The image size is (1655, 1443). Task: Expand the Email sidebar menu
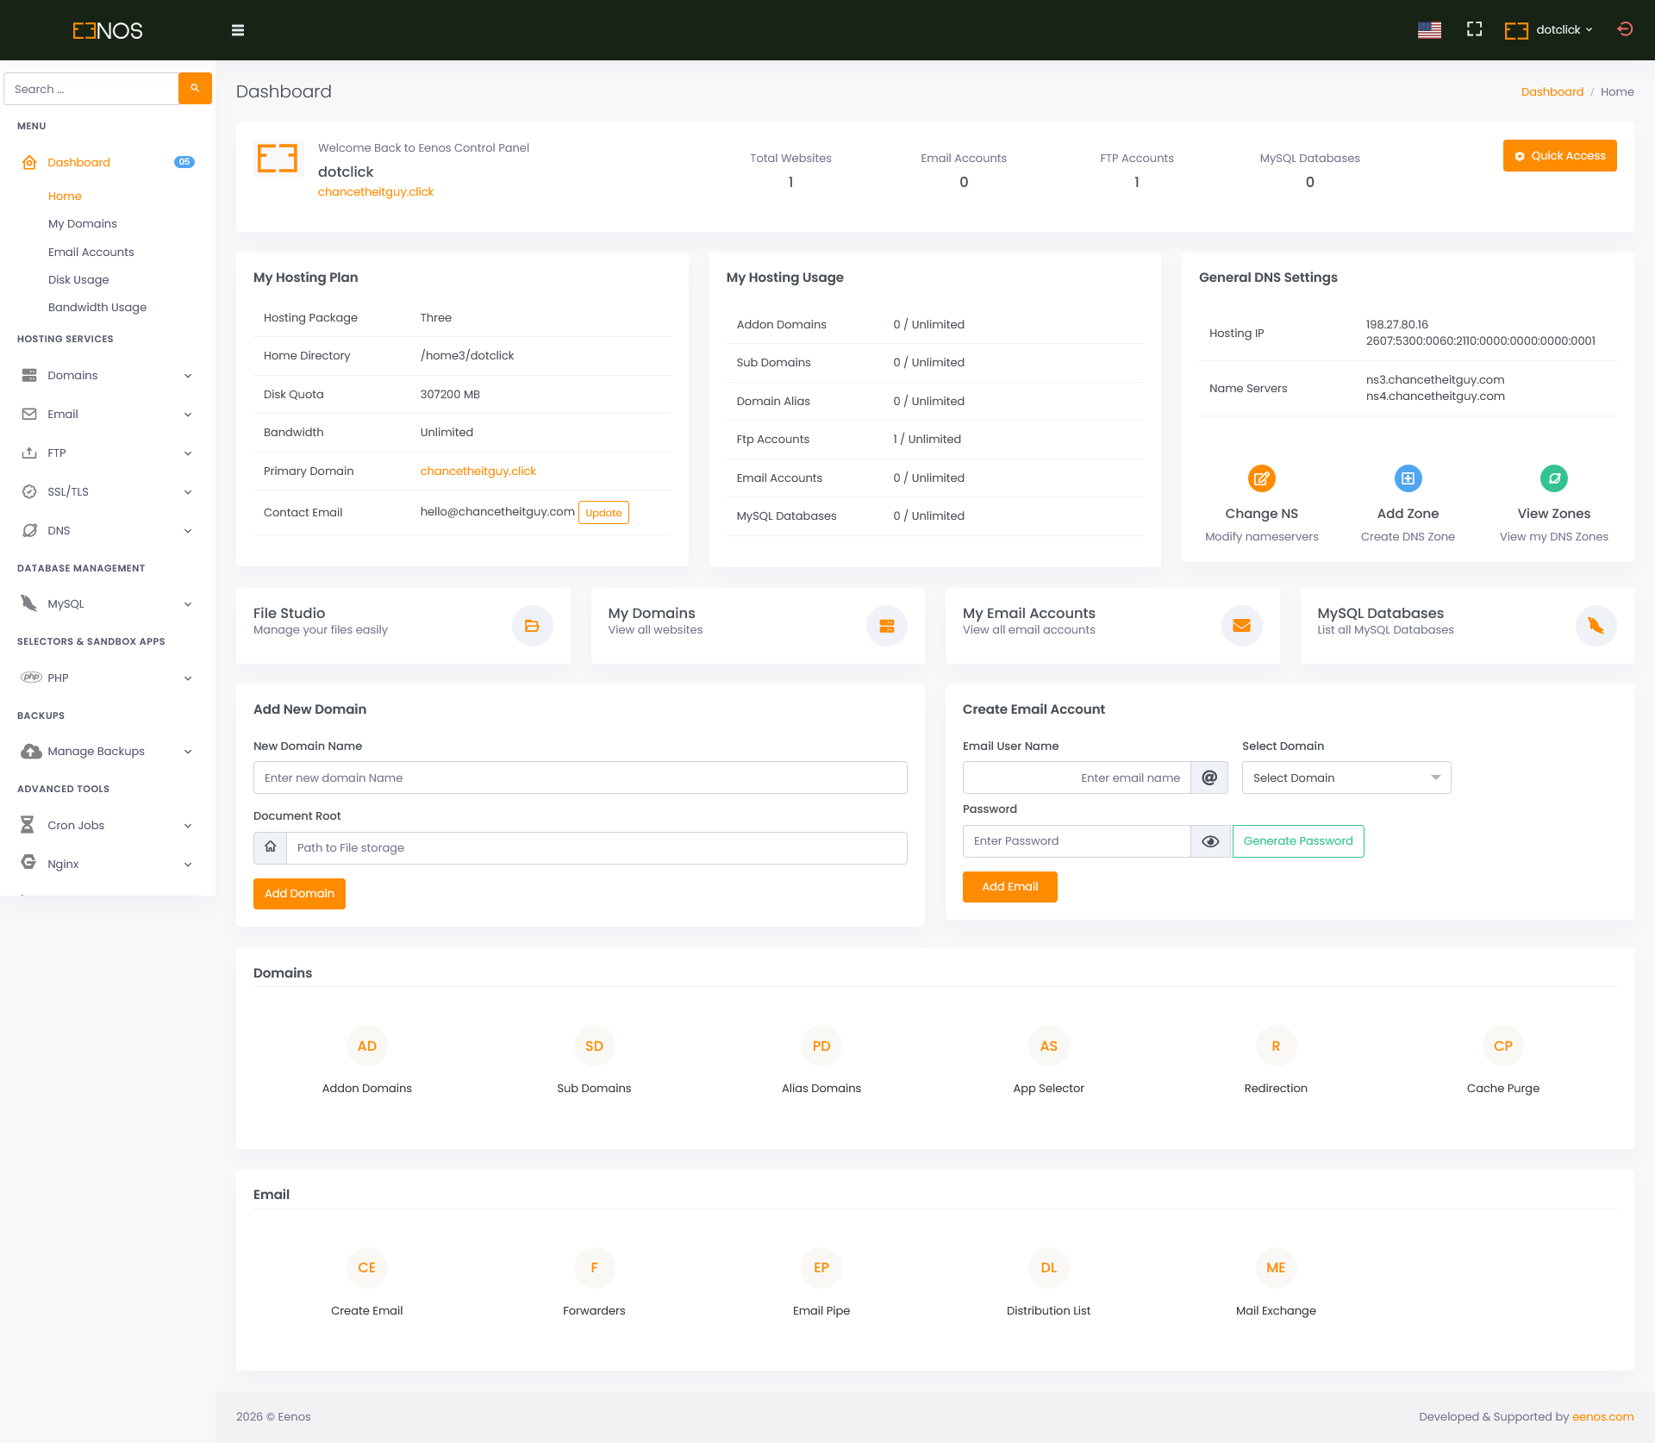[108, 415]
